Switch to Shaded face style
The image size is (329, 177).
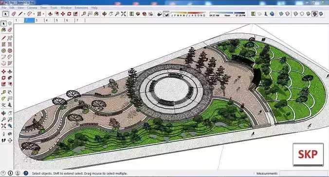[308, 14]
